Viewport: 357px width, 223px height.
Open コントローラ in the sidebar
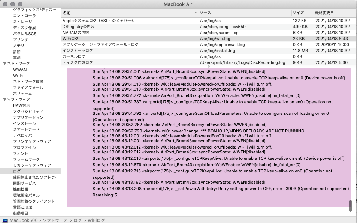point(24,16)
